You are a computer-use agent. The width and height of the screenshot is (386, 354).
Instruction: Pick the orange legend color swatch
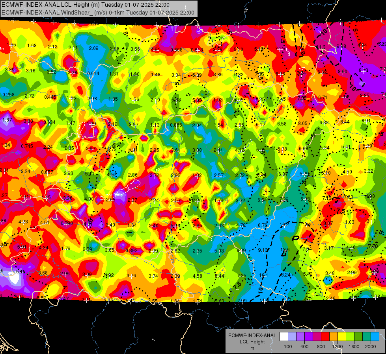334,337
